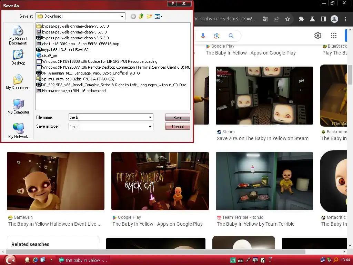This screenshot has width=353, height=265.
Task: Click the browser translate page icon
Action: pos(265,19)
